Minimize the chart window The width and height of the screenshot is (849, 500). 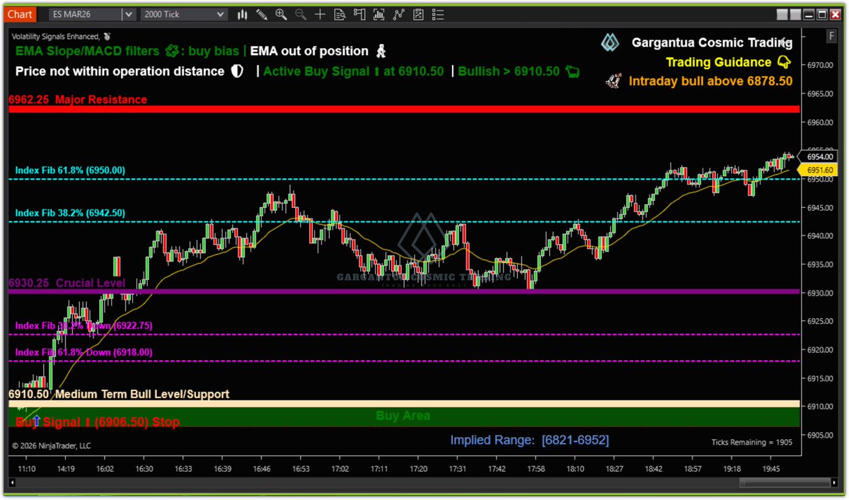tap(807, 14)
